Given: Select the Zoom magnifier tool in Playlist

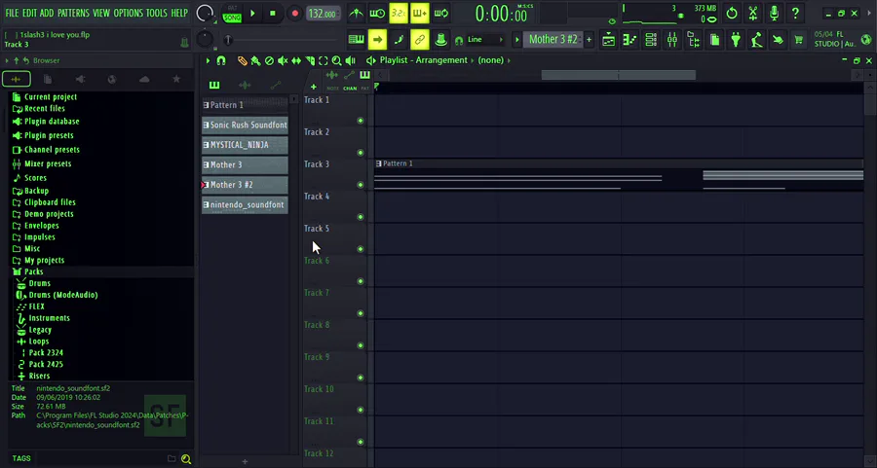Looking at the screenshot, I should click(x=336, y=61).
